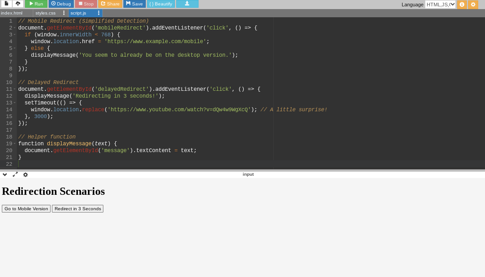Save the current project
The height and width of the screenshot is (277, 485).
click(134, 4)
